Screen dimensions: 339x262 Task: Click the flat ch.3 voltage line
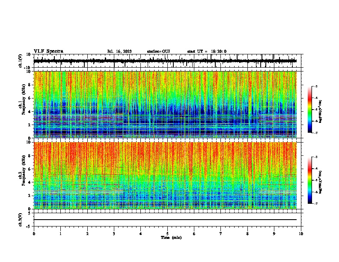coord(165,220)
